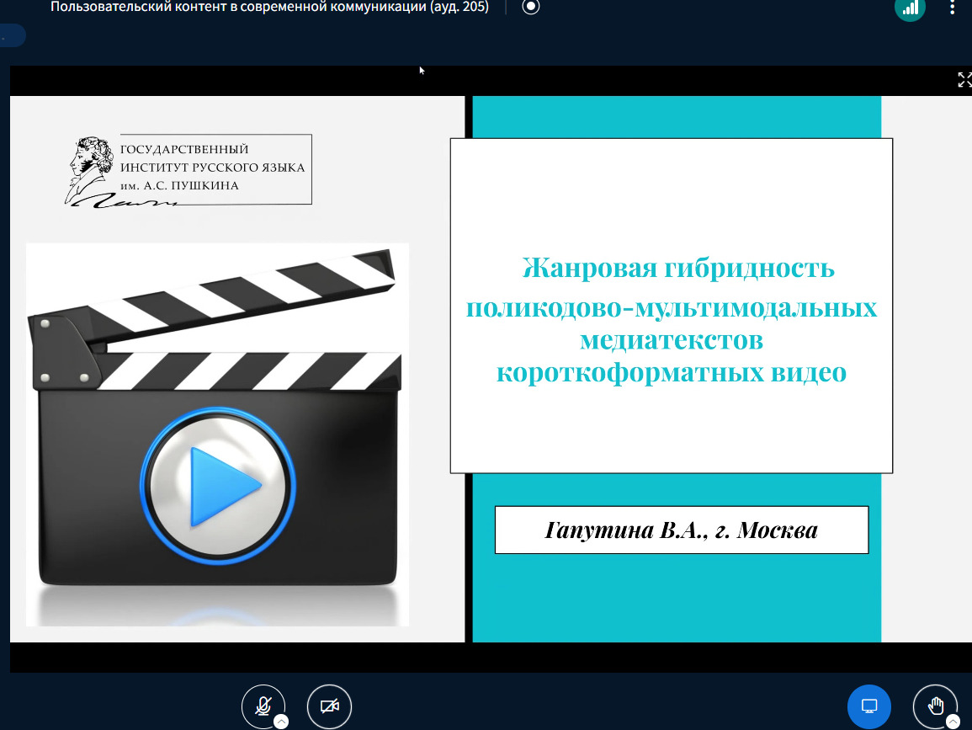Open the three-dot options menu
Image resolution: width=972 pixels, height=730 pixels.
(x=952, y=8)
